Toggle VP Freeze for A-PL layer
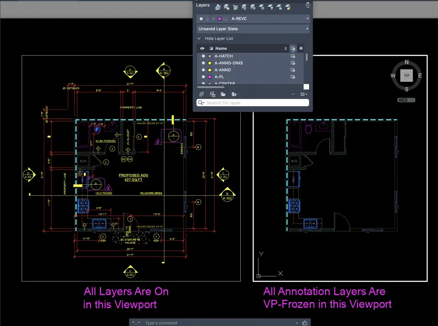 293,77
